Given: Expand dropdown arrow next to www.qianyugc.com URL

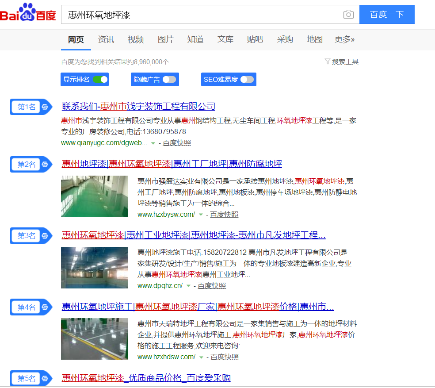Looking at the screenshot, I should point(153,143).
